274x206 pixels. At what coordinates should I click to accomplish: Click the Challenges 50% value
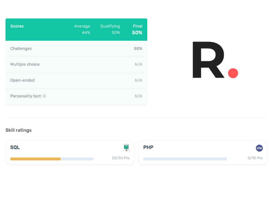click(138, 48)
